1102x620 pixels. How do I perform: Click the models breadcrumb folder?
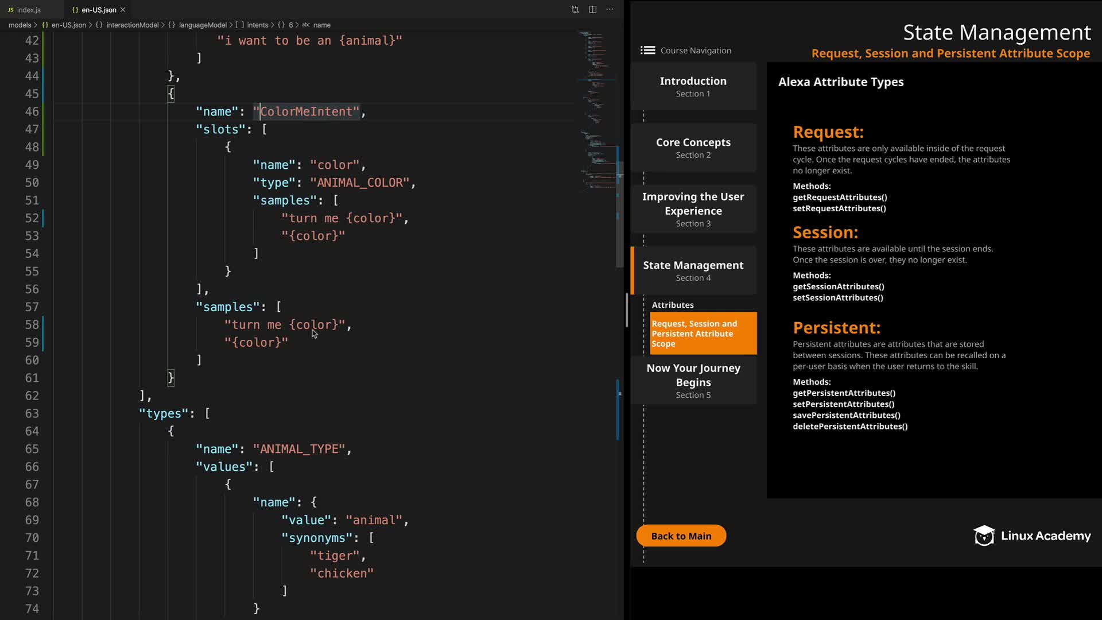pos(20,25)
